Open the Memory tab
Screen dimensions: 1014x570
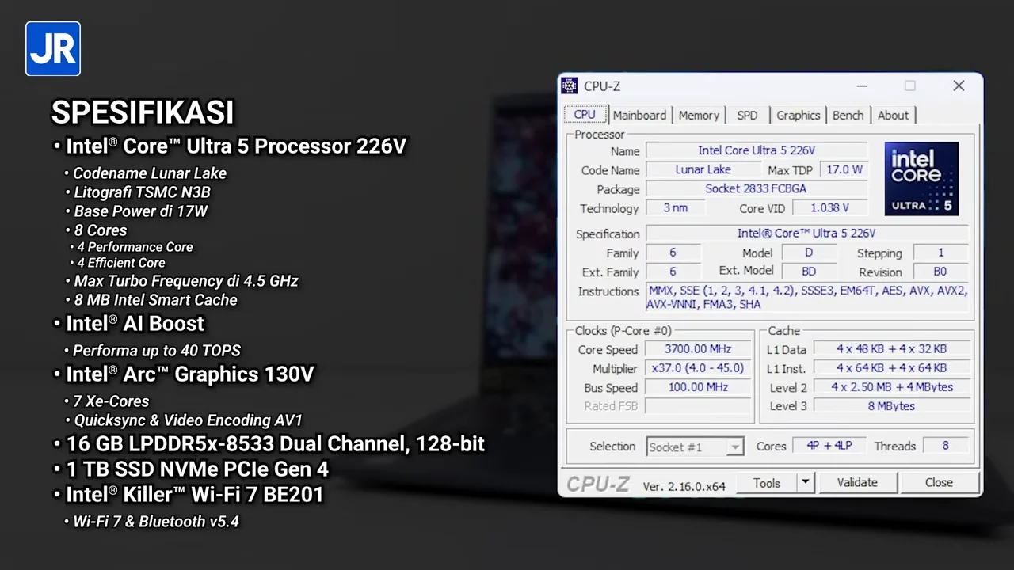coord(699,115)
